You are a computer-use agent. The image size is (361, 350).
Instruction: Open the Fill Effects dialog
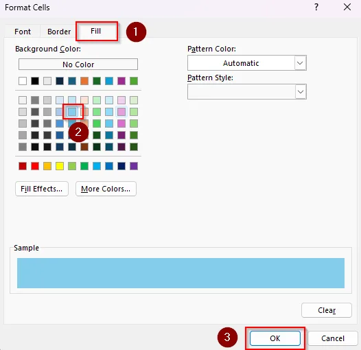(42, 189)
